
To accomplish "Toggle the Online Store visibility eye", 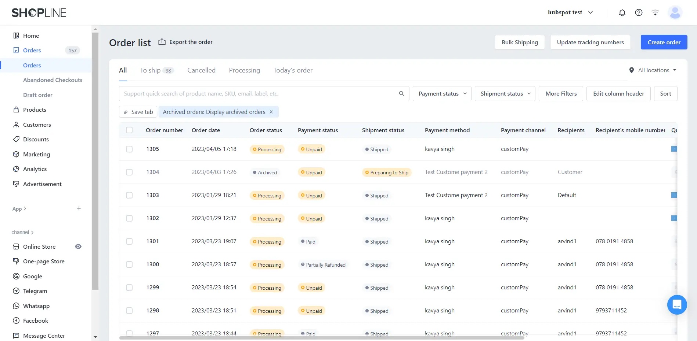I will tap(78, 247).
